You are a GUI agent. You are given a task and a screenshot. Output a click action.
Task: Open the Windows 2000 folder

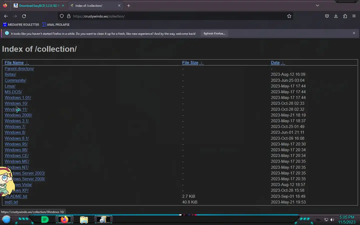(x=18, y=115)
